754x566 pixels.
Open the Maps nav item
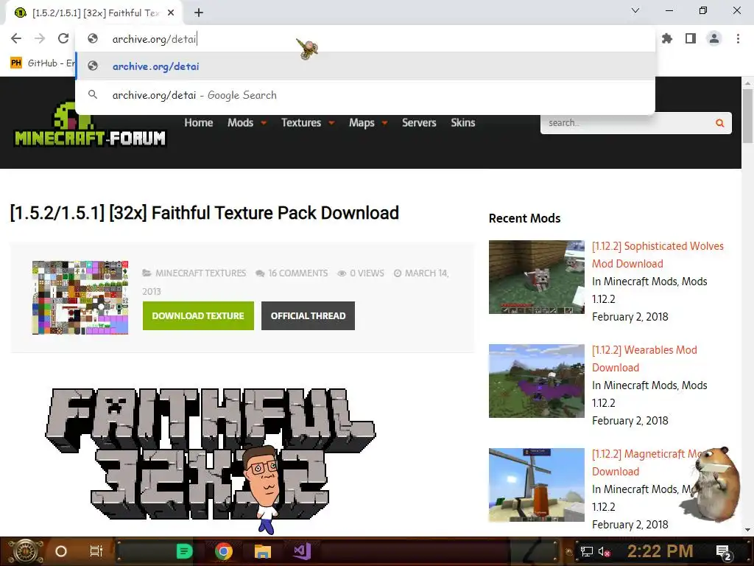[x=362, y=123]
